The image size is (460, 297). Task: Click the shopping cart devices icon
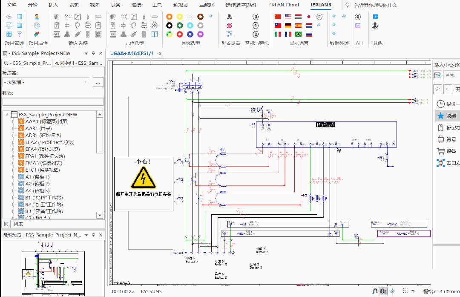point(441,151)
